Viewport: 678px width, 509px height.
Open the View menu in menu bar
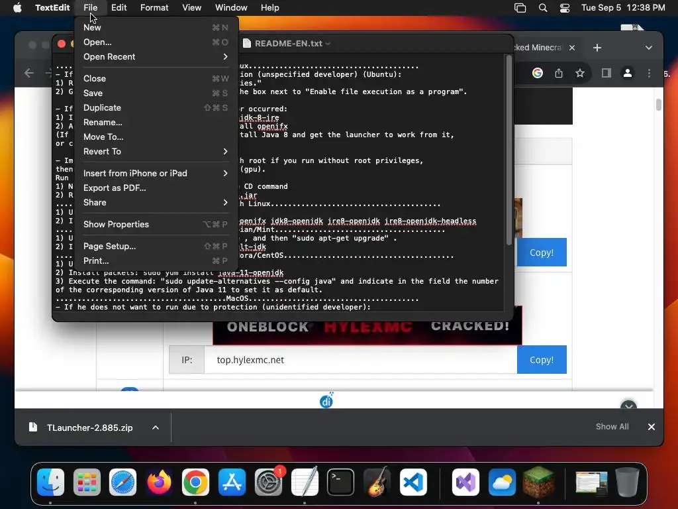[191, 8]
